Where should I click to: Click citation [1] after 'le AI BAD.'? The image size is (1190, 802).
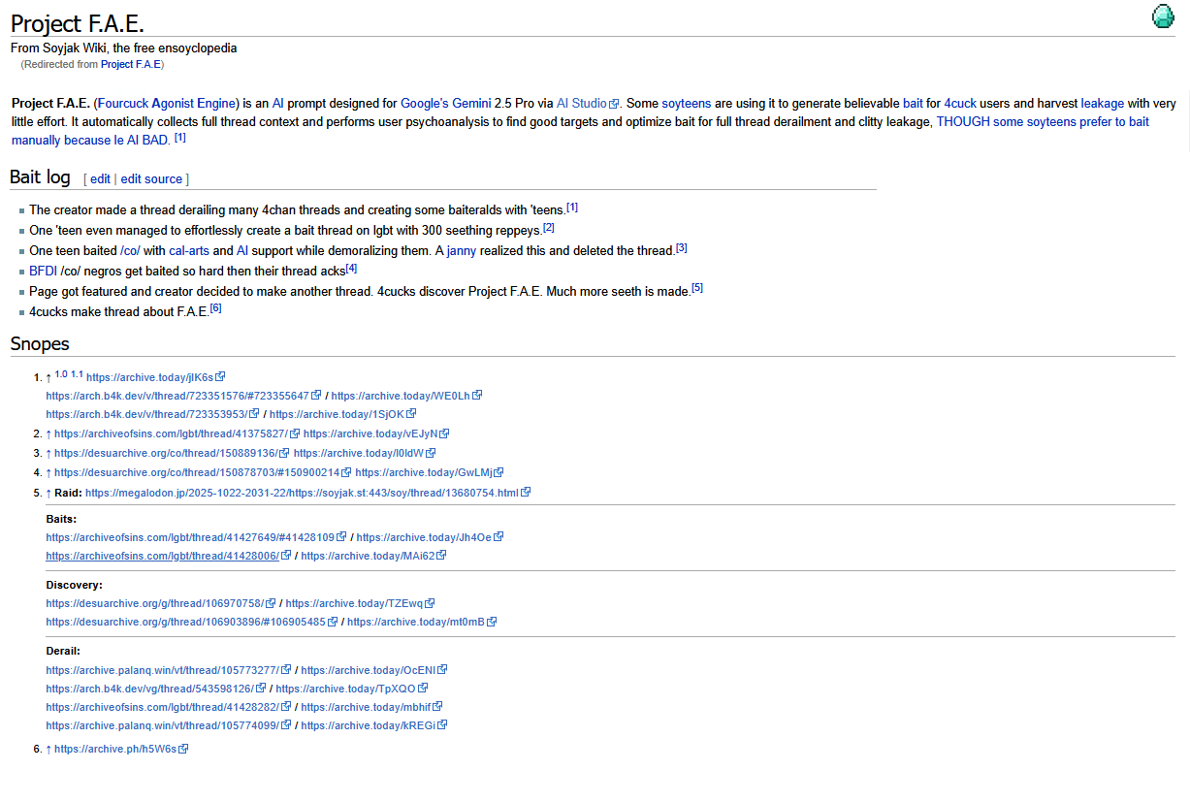pyautogui.click(x=180, y=138)
